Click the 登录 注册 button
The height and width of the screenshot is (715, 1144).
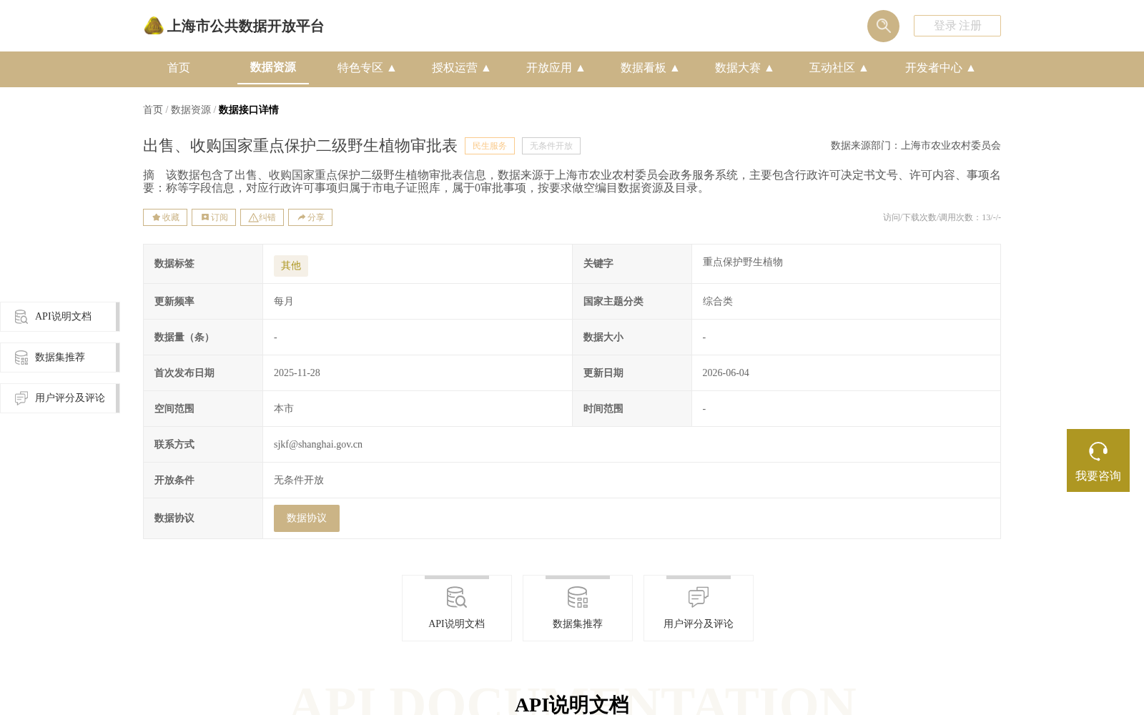point(957,26)
